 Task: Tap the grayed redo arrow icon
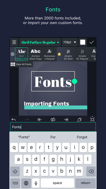pyautogui.click(x=27, y=119)
